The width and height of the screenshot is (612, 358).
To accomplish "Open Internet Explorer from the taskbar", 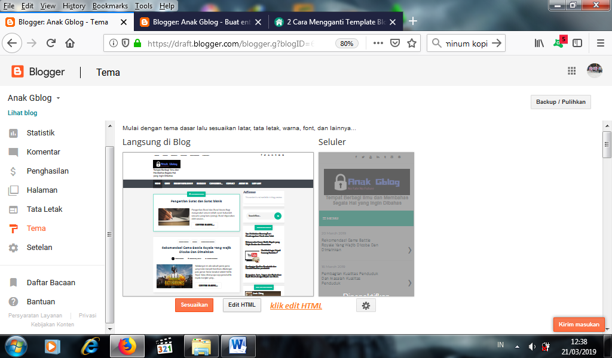I will click(90, 346).
